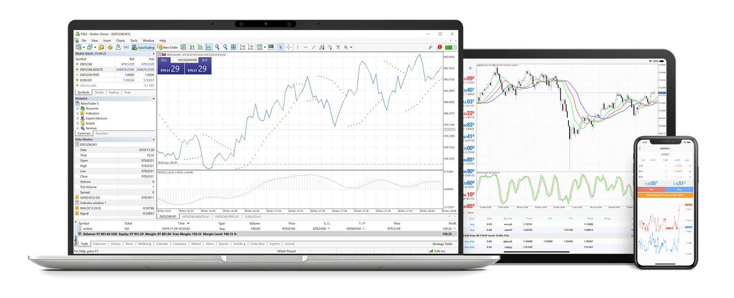Expand the Accounts tree node
The image size is (734, 298).
pos(78,109)
